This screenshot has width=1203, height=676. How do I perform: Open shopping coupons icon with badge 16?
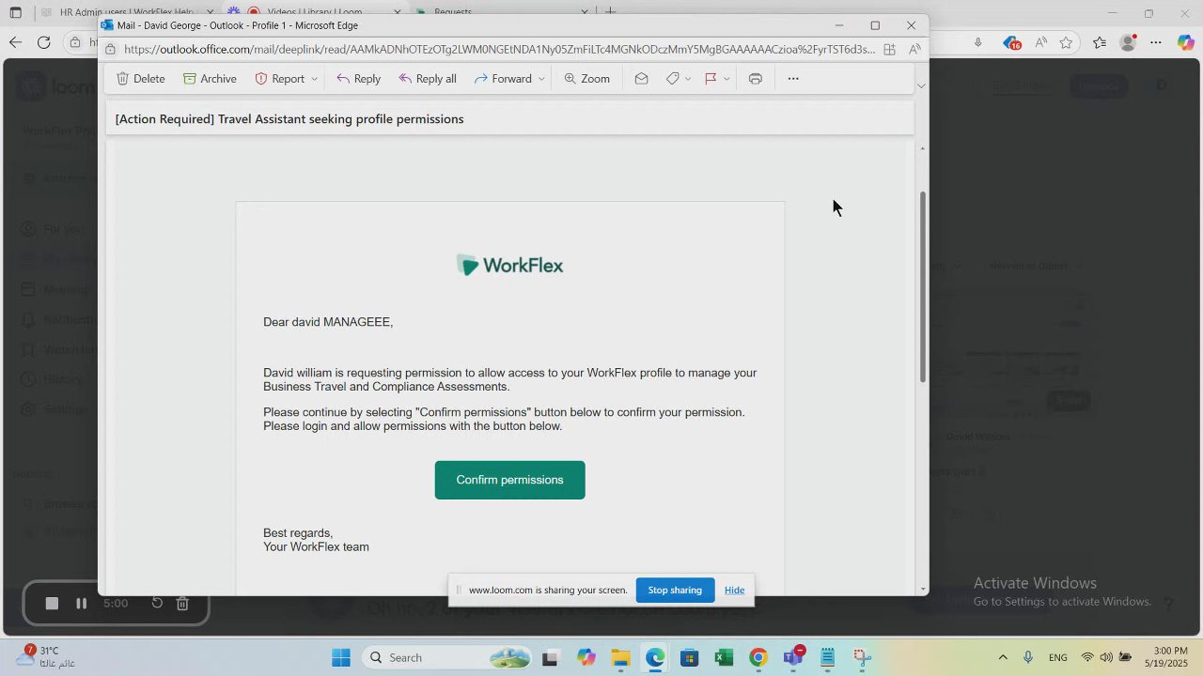pos(1011,42)
